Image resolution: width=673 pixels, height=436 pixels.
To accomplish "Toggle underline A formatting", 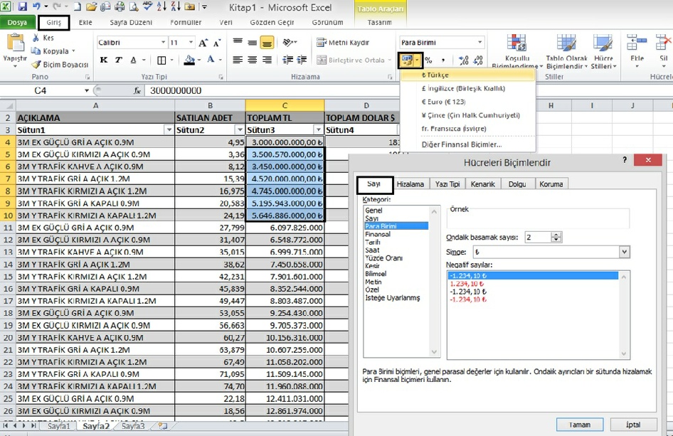I will click(134, 60).
